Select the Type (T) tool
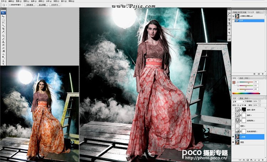The width and height of the screenshot is (267, 162). click(x=4, y=64)
